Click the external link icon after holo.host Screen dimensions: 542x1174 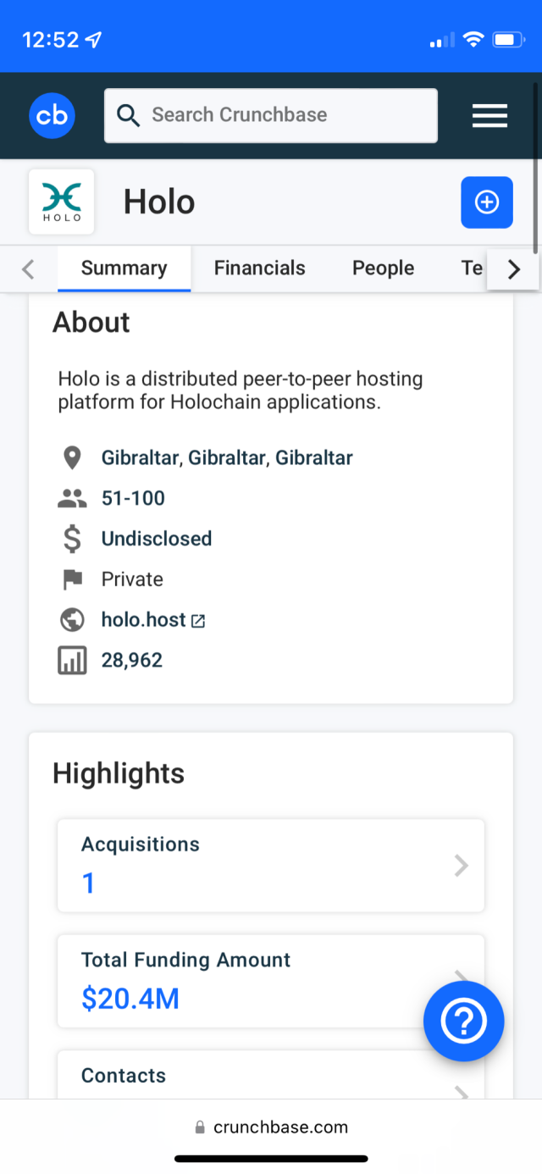[x=198, y=621]
